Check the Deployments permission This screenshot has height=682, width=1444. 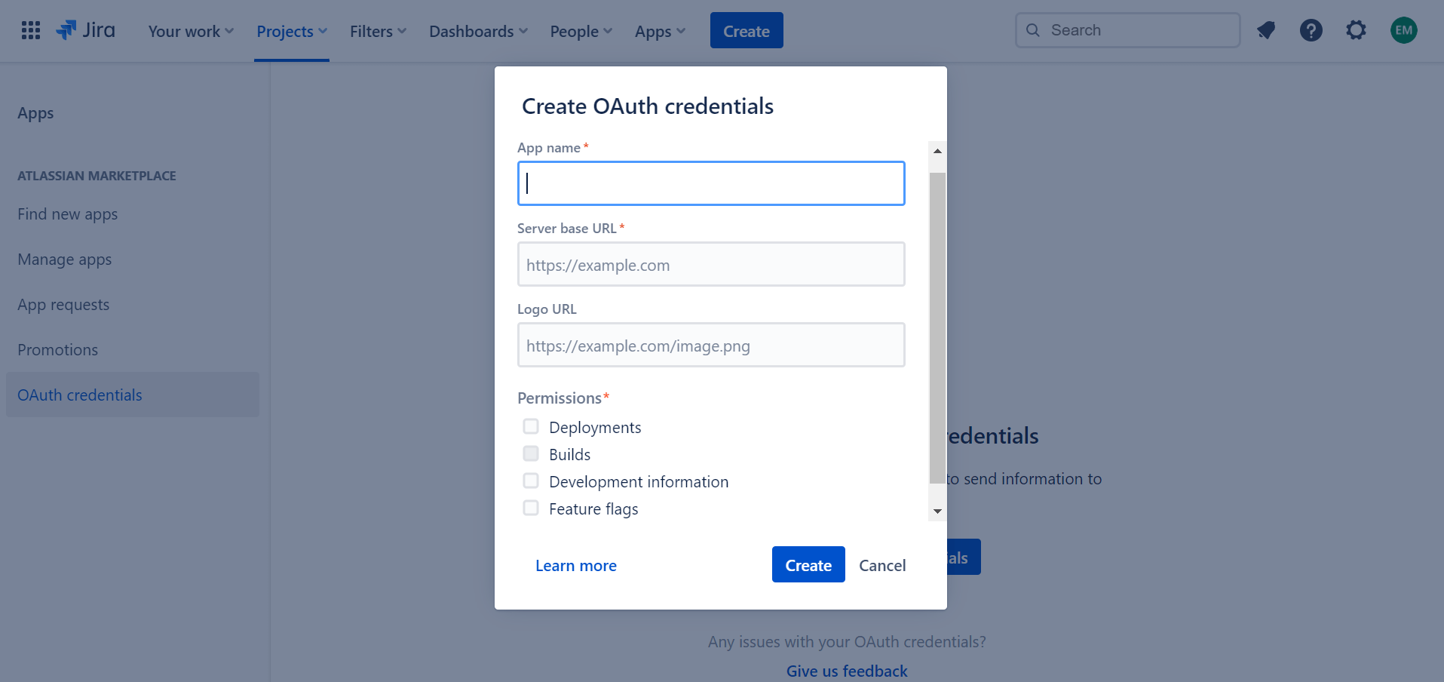(531, 426)
